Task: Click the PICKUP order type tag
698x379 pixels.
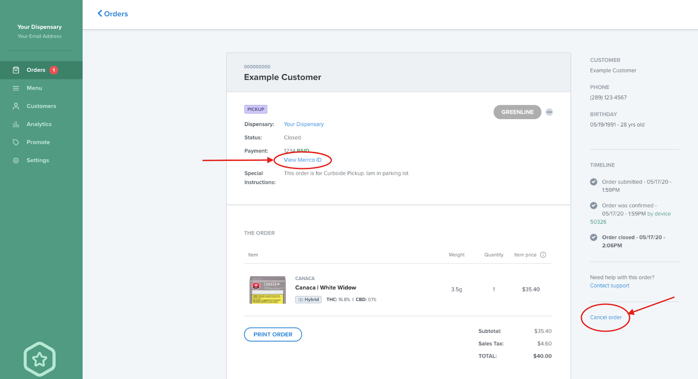Action: point(256,109)
